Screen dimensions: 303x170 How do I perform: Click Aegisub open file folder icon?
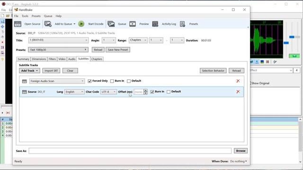click(8, 16)
